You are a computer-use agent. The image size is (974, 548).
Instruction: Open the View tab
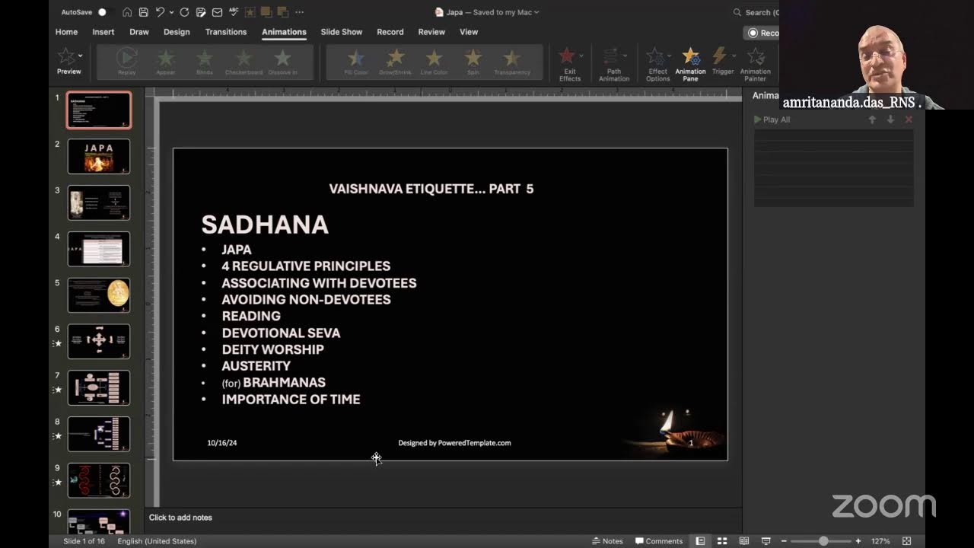pos(469,32)
